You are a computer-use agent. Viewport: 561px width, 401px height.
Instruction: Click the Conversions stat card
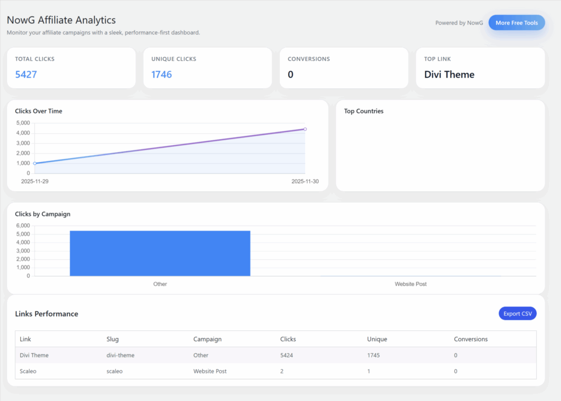tap(344, 67)
